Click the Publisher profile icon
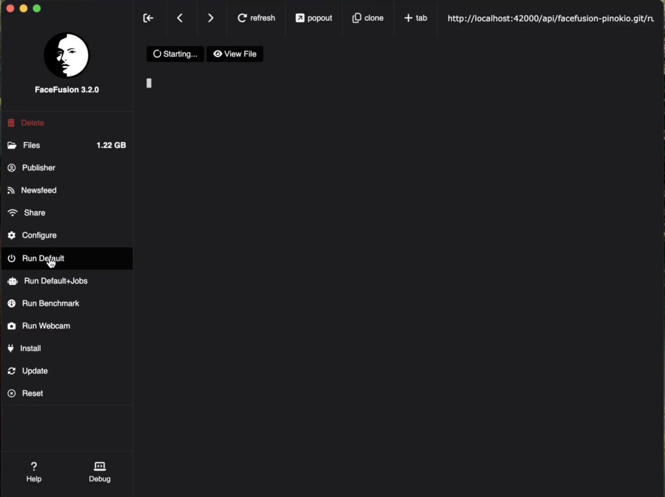The width and height of the screenshot is (665, 497). [x=12, y=168]
